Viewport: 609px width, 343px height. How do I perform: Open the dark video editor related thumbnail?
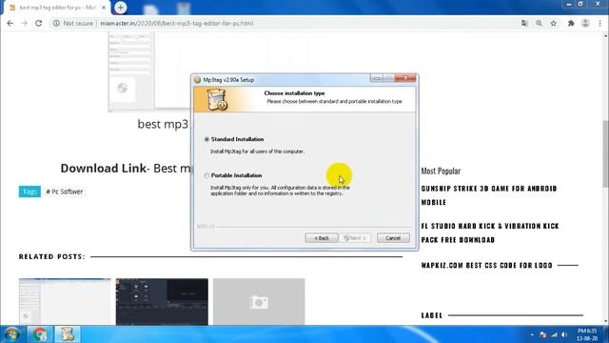(162, 301)
